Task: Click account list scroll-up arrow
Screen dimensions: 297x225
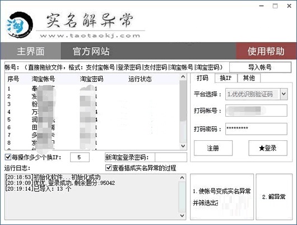Action: 183,77
